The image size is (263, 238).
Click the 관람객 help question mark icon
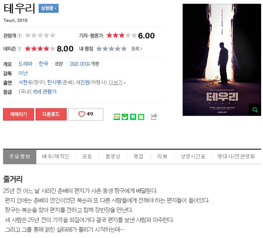[x=20, y=36]
